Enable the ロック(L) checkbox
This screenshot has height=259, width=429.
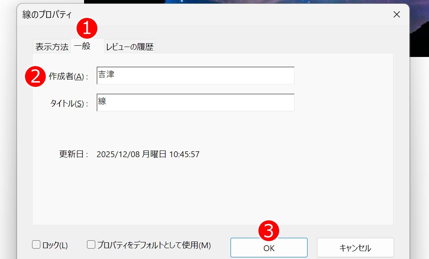pos(36,245)
